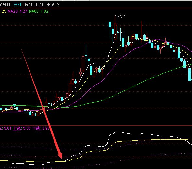Click the MA60: 4.82 indicator label
This screenshot has height=169, width=192.
(39, 11)
